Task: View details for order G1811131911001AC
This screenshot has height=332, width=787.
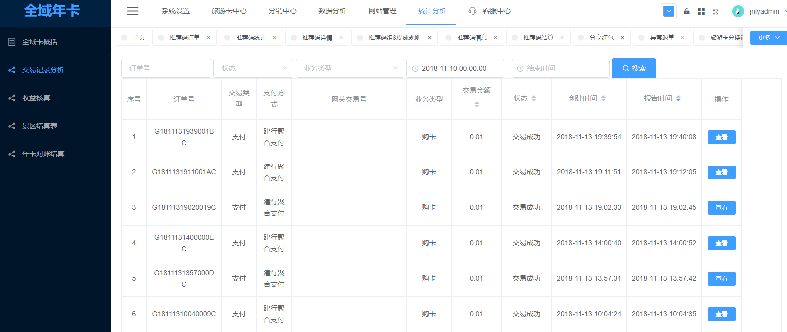Action: 721,172
